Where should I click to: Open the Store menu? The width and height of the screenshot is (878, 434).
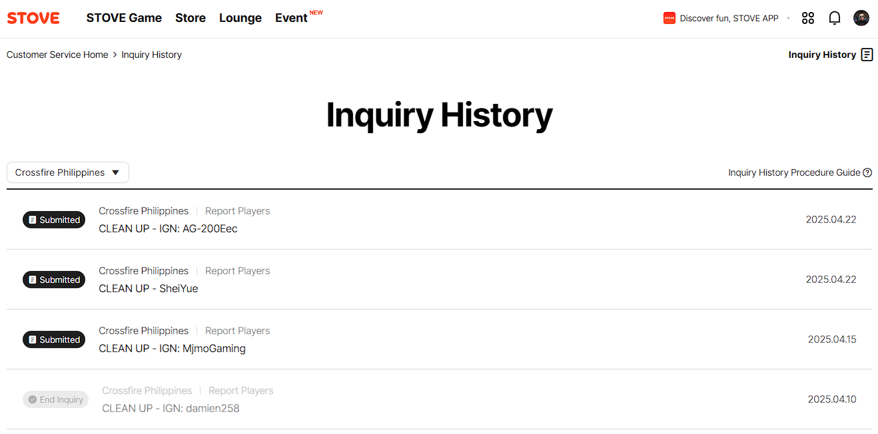[191, 18]
